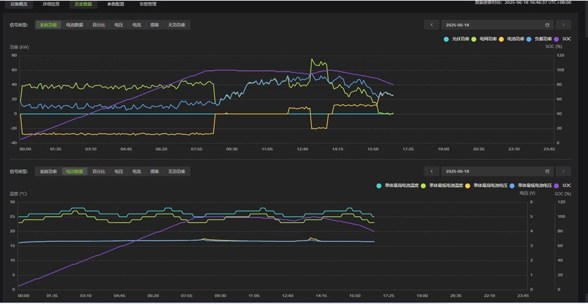This screenshot has width=588, height=304.
Task: Click next day arrow on bottom chart
Action: click(x=563, y=172)
